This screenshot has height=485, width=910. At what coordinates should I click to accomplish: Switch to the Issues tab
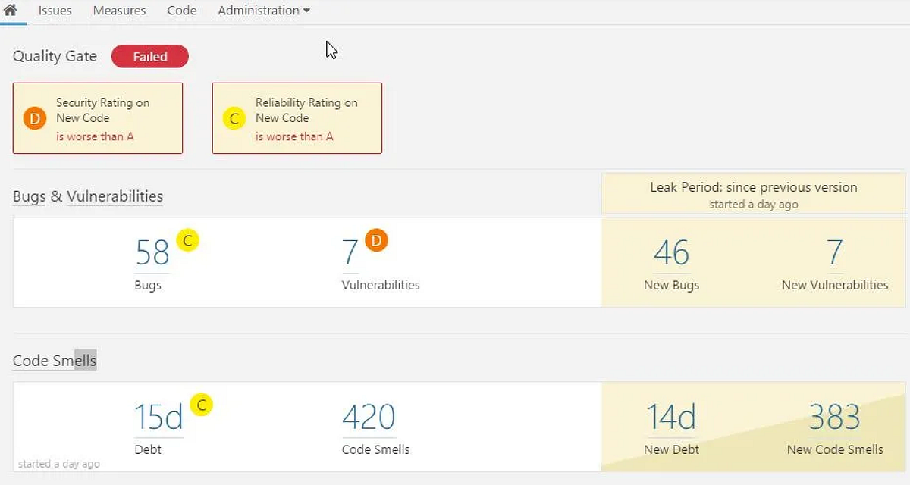(54, 10)
